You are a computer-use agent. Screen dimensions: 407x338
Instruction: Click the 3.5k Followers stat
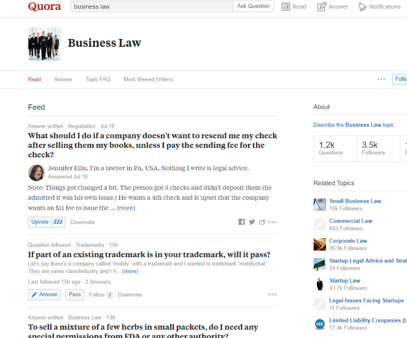tap(378, 148)
